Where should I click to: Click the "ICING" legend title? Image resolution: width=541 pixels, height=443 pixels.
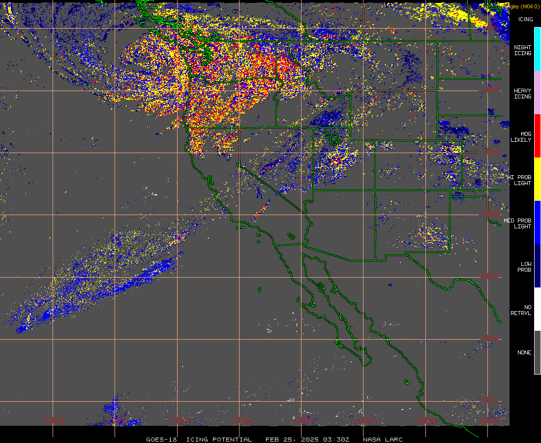525,19
